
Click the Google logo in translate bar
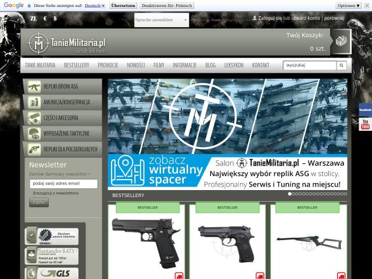[x=13, y=5]
